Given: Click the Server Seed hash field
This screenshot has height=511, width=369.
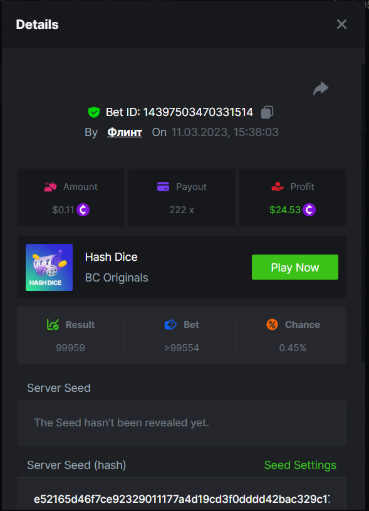Looking at the screenshot, I should click(182, 494).
